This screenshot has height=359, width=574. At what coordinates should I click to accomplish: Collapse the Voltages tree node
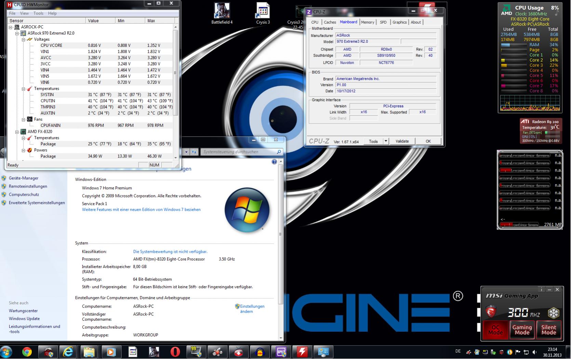(x=23, y=39)
